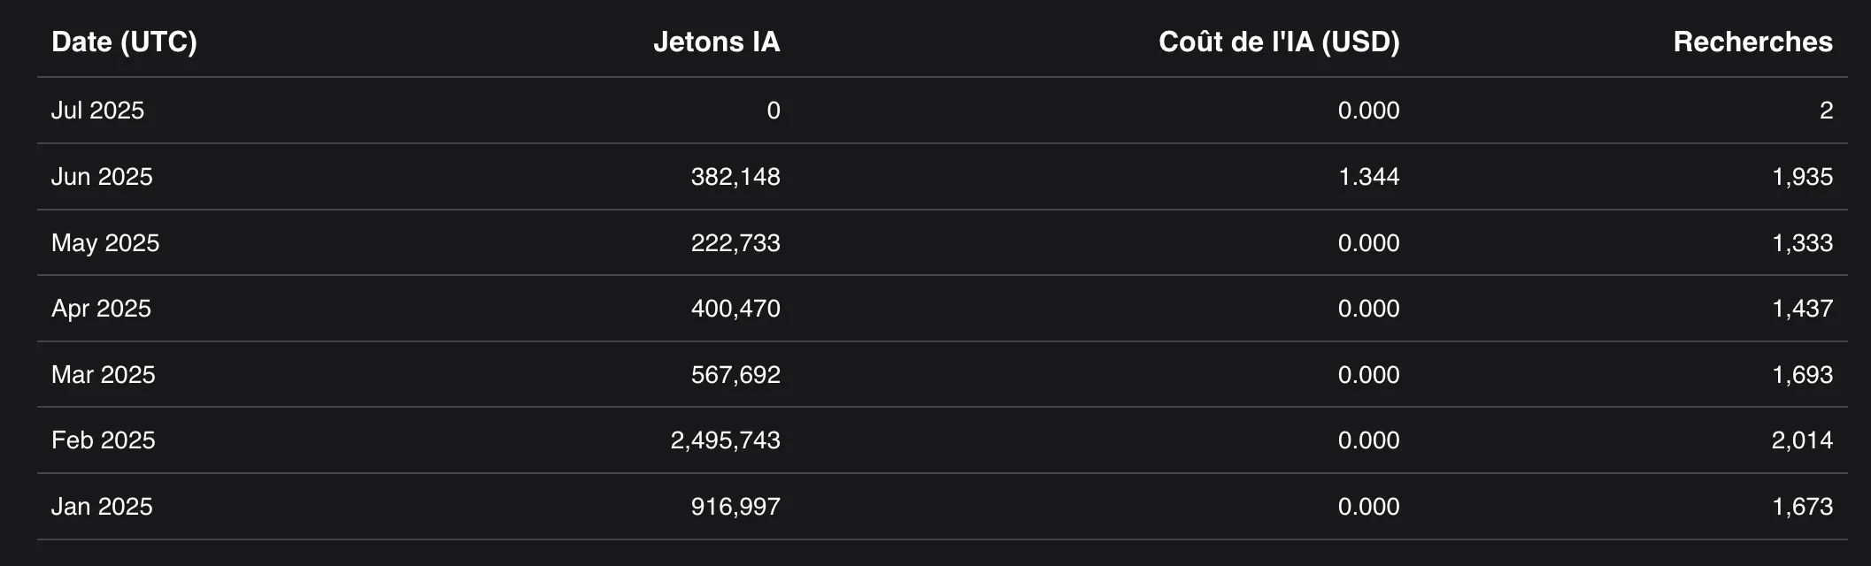Click the Date (UTC) column header

coord(124,42)
